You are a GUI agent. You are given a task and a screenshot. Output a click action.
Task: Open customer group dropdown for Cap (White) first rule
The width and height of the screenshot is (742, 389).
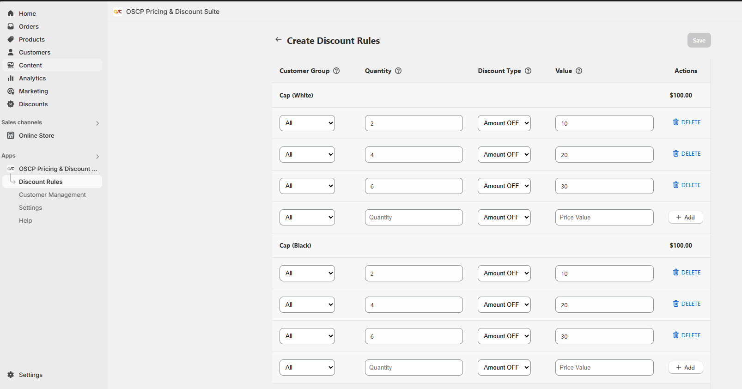(x=307, y=123)
